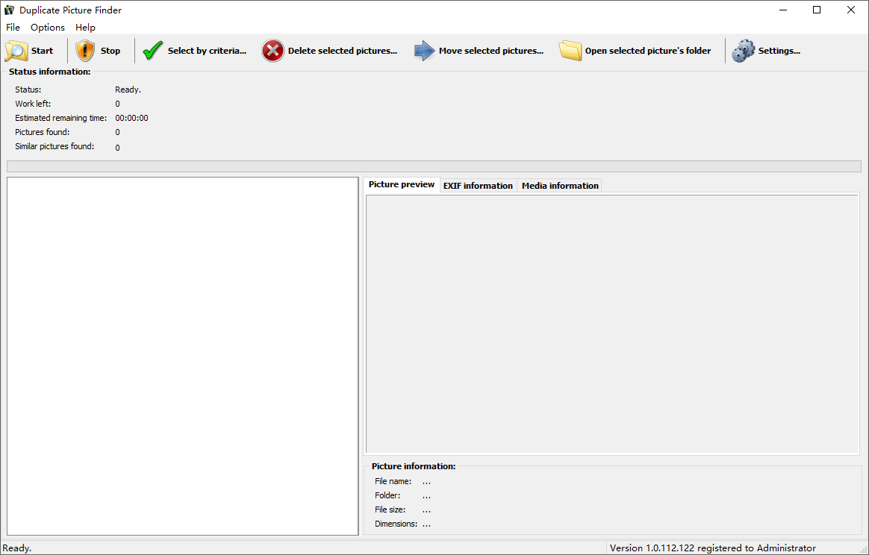Open the Options menu
The image size is (869, 555).
[x=48, y=27]
